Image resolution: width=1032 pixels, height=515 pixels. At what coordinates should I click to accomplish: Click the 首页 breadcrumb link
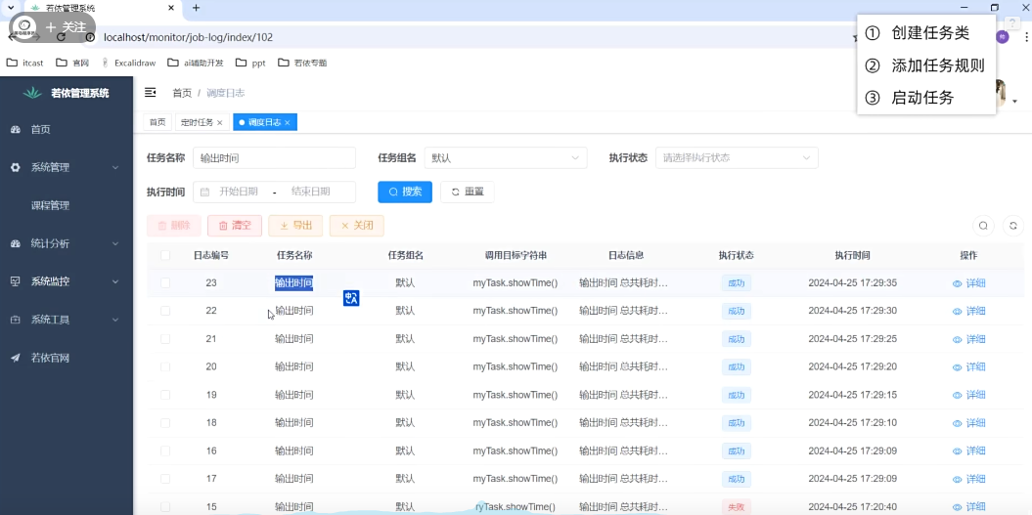182,94
